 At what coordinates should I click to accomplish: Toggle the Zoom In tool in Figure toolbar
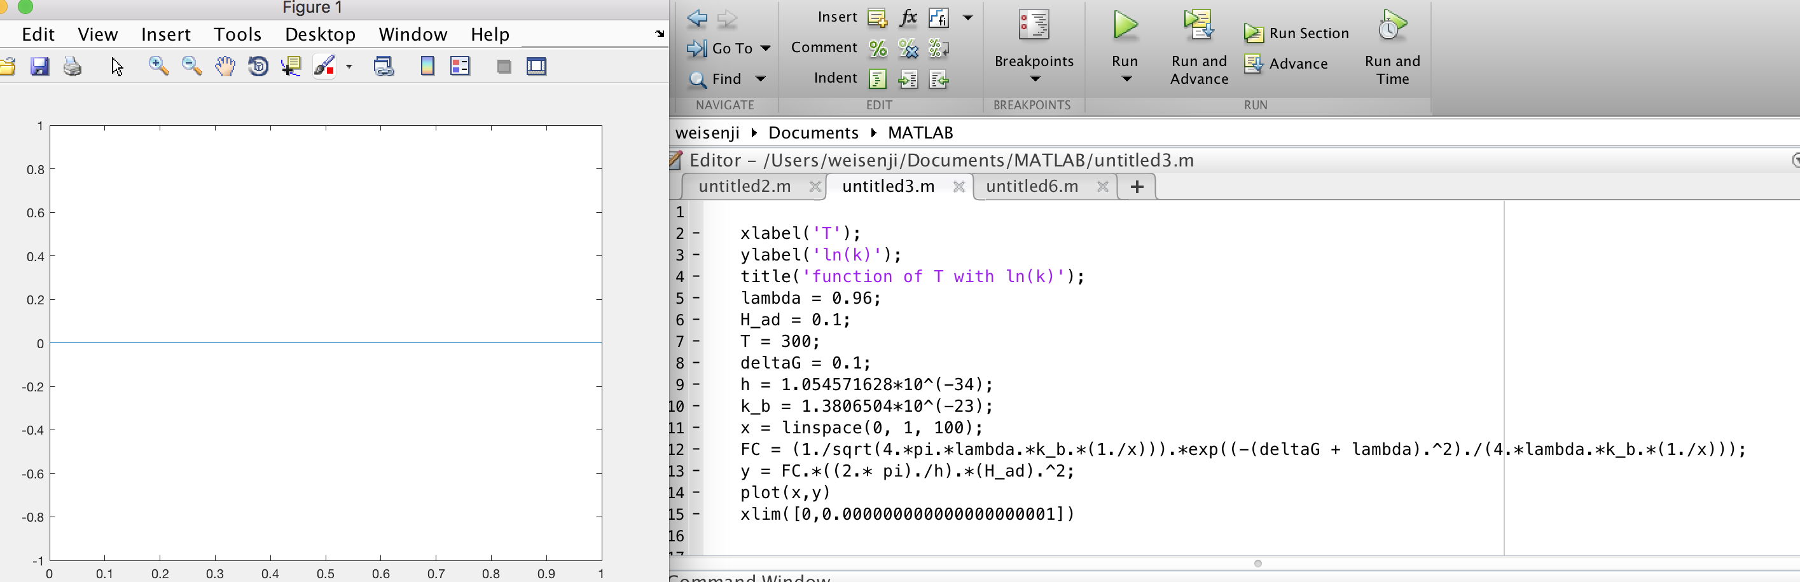[158, 66]
